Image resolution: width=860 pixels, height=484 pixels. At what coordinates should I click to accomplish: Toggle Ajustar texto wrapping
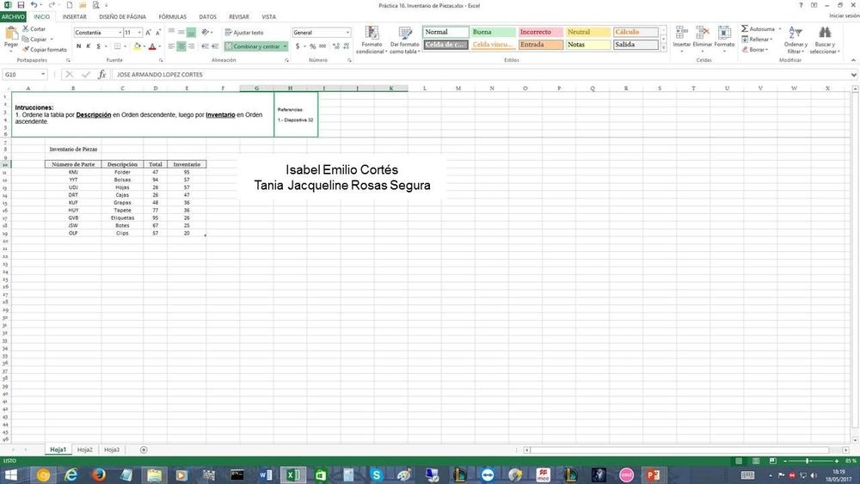tap(243, 33)
